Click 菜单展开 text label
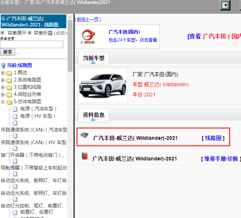The width and height of the screenshot is (241, 218). pyautogui.click(x=17, y=33)
